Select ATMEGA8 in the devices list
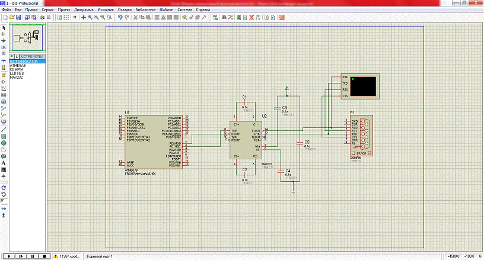Screen dimensions: 484x260 tap(17, 65)
